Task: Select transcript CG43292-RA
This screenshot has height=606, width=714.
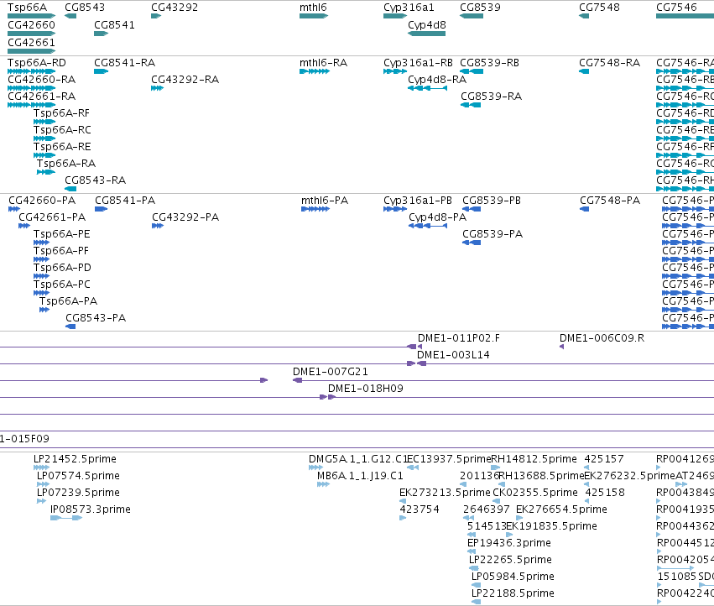Action: click(x=157, y=88)
